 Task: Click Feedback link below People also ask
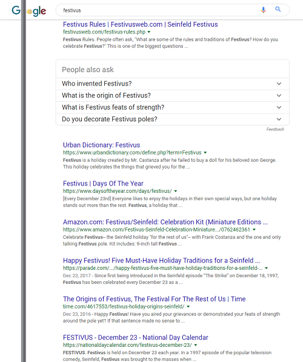click(275, 129)
